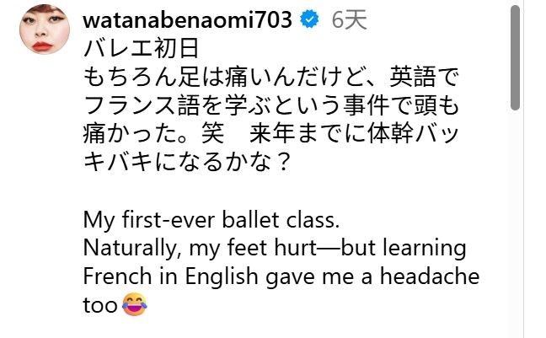Viewport: 546px width, 338px height.
Task: Click the line キバキになるかな？
Action: pos(187,162)
